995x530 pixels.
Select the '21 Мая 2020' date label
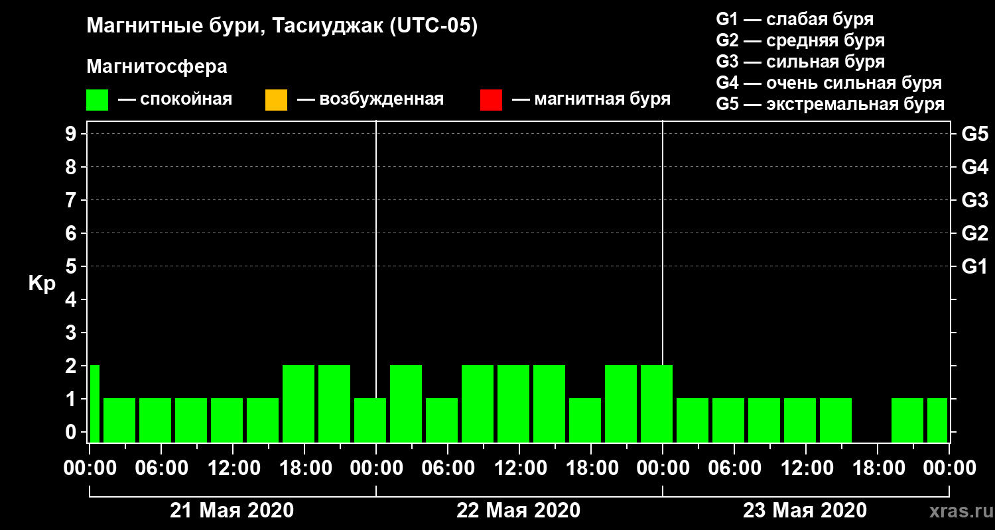tap(232, 511)
